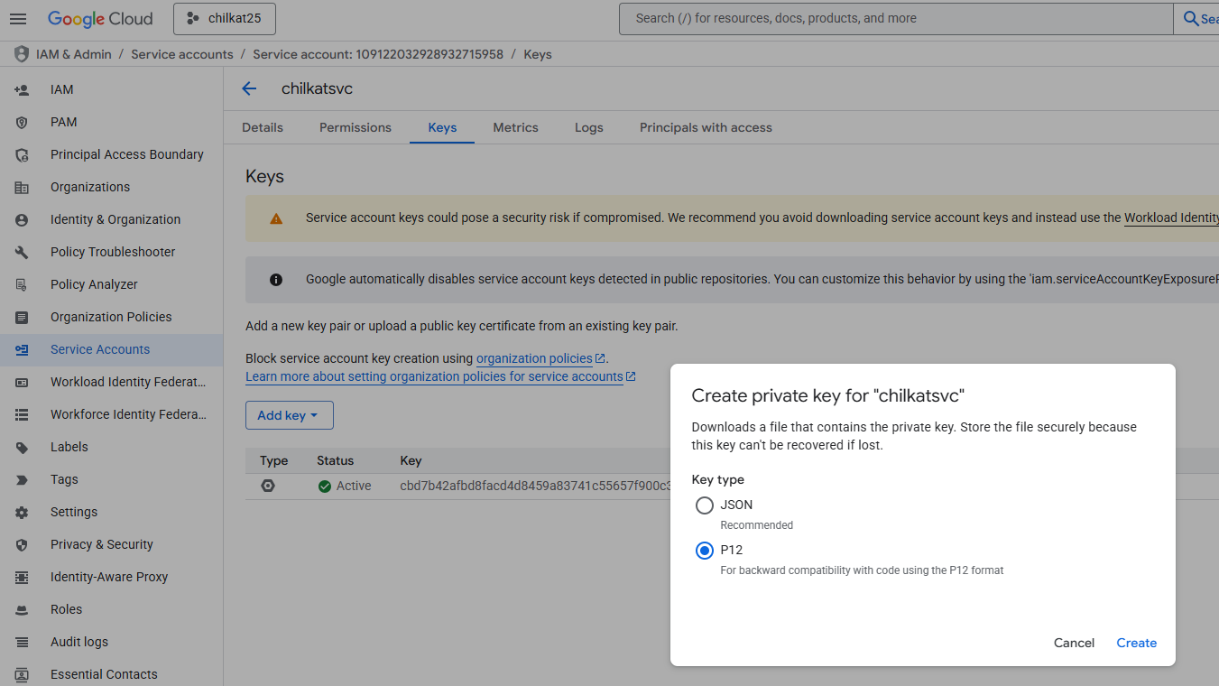1219x686 pixels.
Task: Click Identity & Organization icon
Action: [x=22, y=219]
